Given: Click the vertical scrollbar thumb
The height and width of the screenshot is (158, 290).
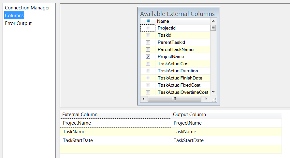Looking at the screenshot, I should [213, 28].
